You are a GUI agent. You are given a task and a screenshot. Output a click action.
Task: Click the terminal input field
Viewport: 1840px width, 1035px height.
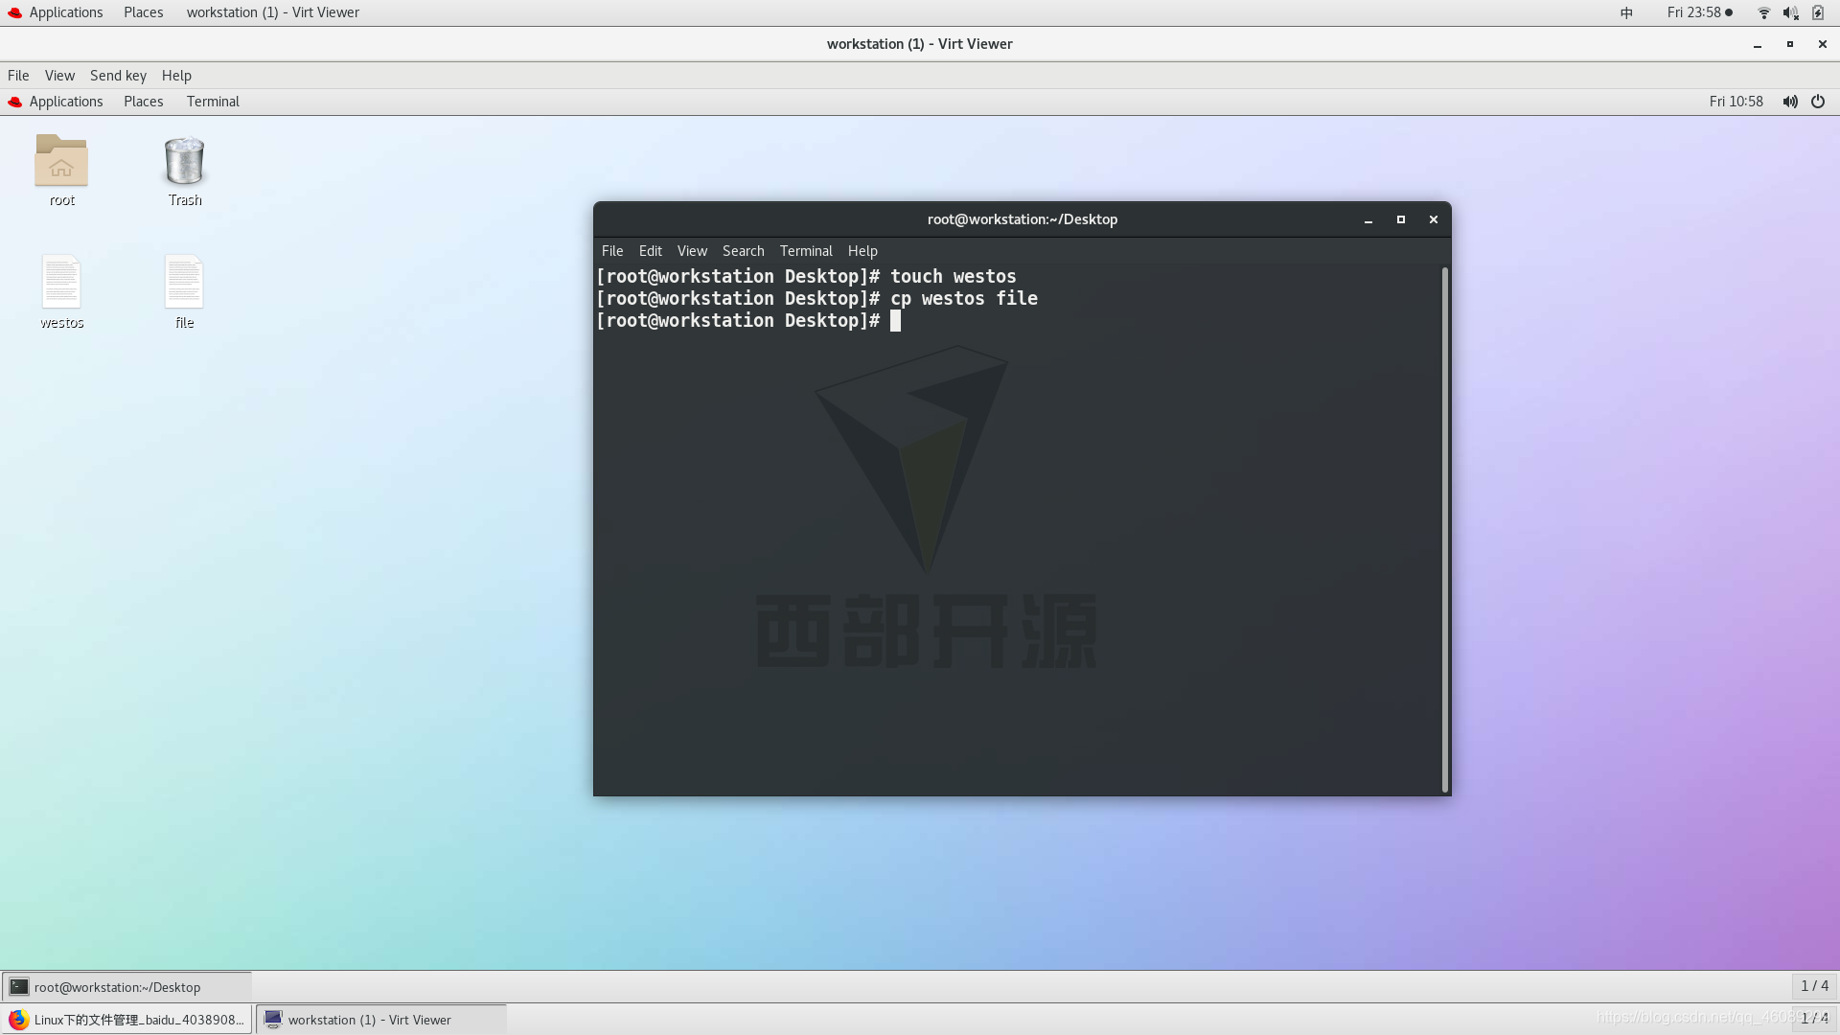[x=897, y=320]
